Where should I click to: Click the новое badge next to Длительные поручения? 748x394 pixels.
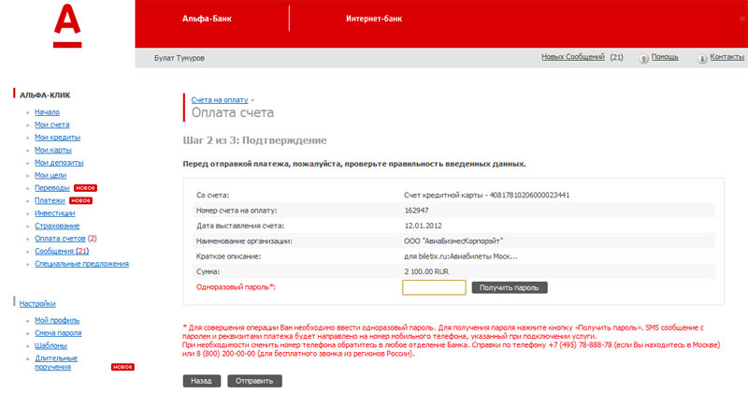(122, 367)
